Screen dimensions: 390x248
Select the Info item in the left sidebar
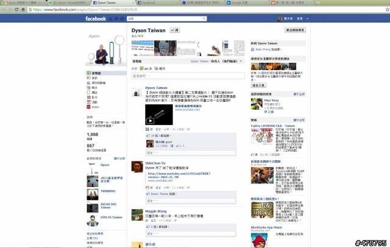tap(92, 78)
